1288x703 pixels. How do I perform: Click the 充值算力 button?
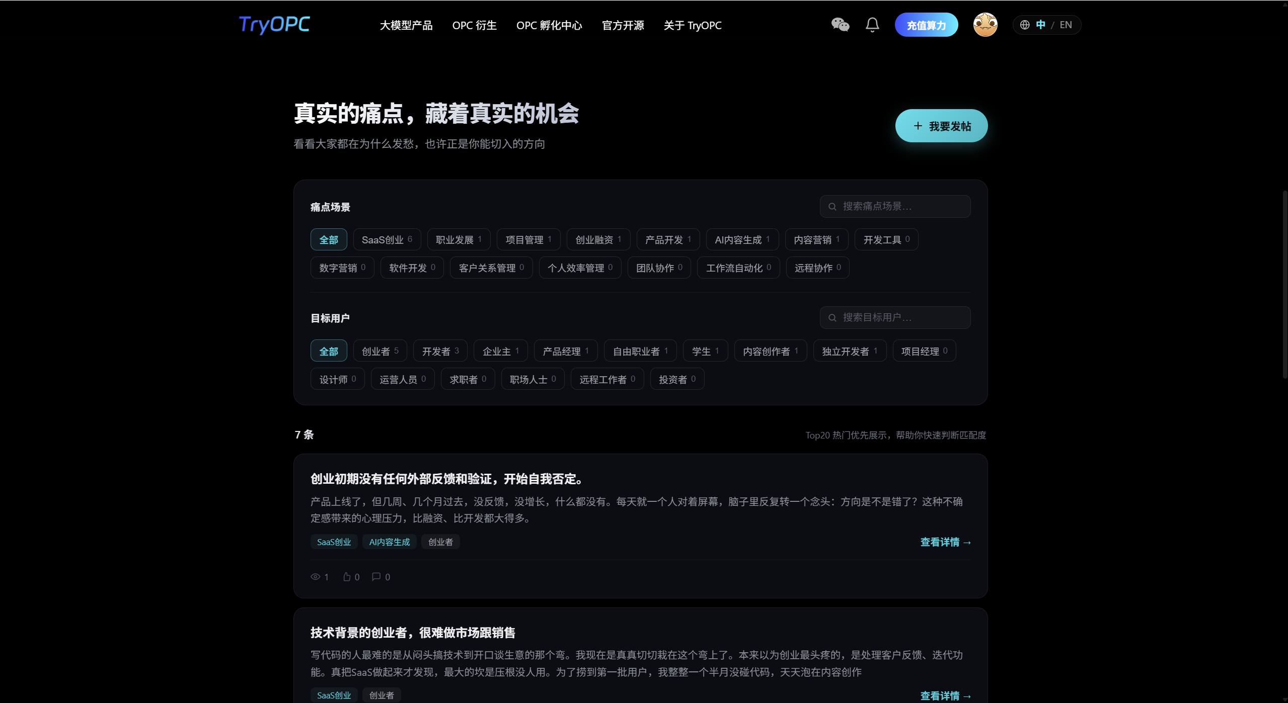(x=926, y=25)
